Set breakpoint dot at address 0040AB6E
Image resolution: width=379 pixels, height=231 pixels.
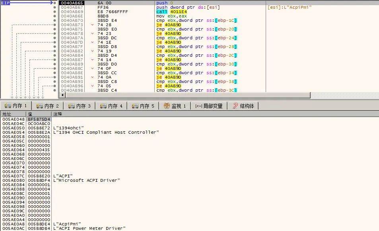[x=54, y=16]
